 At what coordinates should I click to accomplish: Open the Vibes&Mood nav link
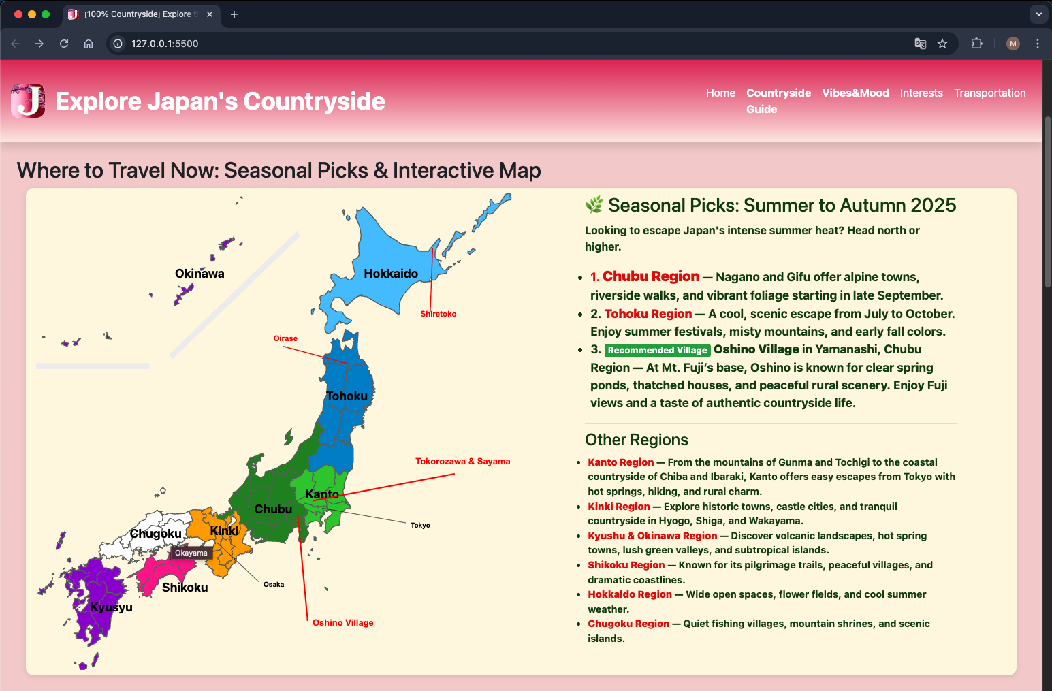[x=855, y=93]
